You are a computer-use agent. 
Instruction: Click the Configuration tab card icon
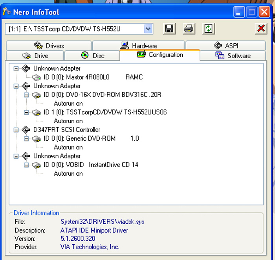[x=141, y=54]
